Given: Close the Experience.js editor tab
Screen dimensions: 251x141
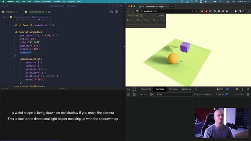Looking at the screenshot, I should [49, 12].
